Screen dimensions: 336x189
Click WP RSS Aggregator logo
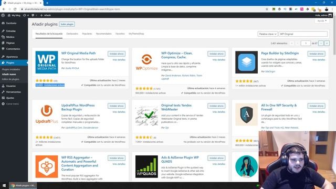(x=47, y=167)
